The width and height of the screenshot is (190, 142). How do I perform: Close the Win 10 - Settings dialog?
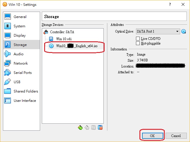point(183,4)
